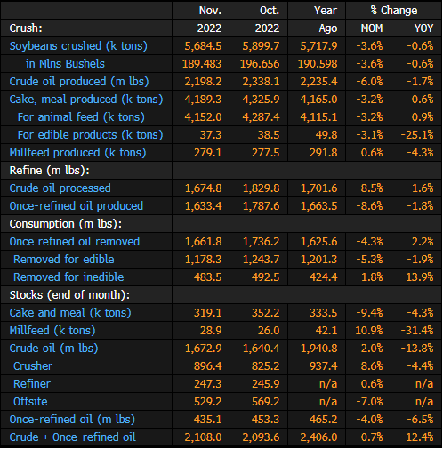Click the Year Ago column header
This screenshot has height=449, width=443.
pos(326,20)
